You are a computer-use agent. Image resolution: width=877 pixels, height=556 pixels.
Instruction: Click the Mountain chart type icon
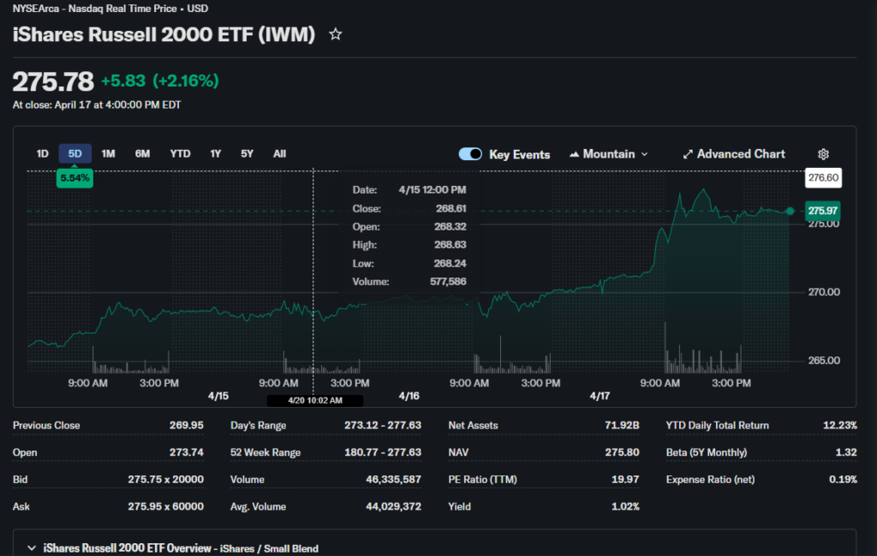point(574,154)
